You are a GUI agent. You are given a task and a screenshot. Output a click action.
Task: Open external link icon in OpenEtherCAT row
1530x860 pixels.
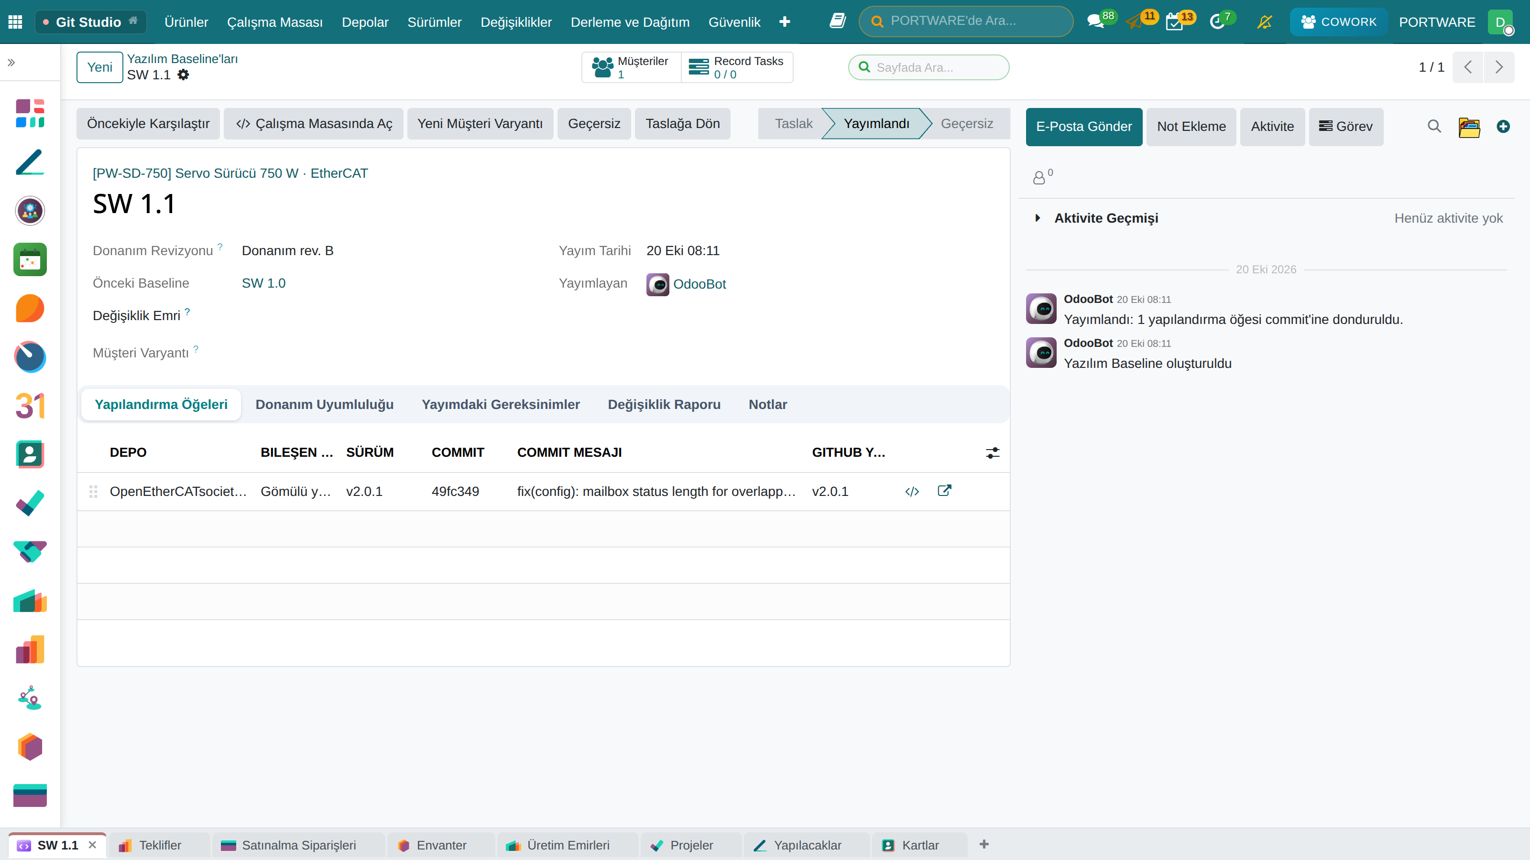[x=944, y=490]
